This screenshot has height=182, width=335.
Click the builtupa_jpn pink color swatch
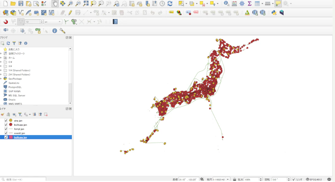11,137
